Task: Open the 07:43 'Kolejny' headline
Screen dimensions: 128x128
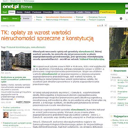Action: pos(123,104)
